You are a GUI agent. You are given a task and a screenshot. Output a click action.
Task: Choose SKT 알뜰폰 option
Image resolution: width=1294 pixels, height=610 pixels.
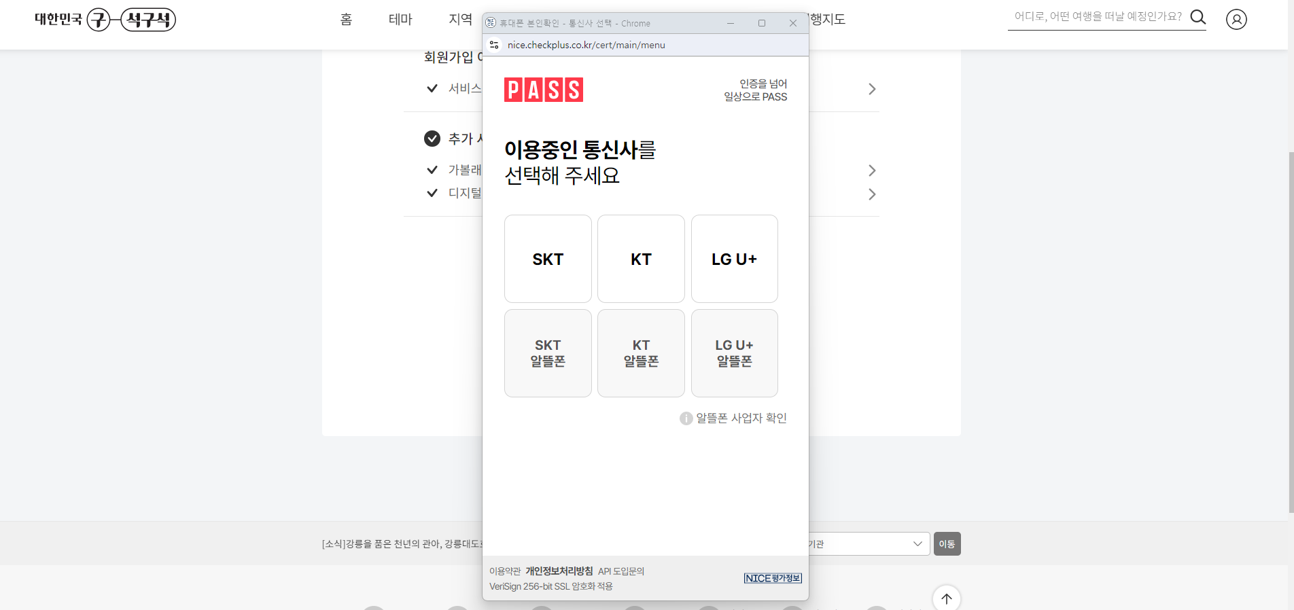548,353
